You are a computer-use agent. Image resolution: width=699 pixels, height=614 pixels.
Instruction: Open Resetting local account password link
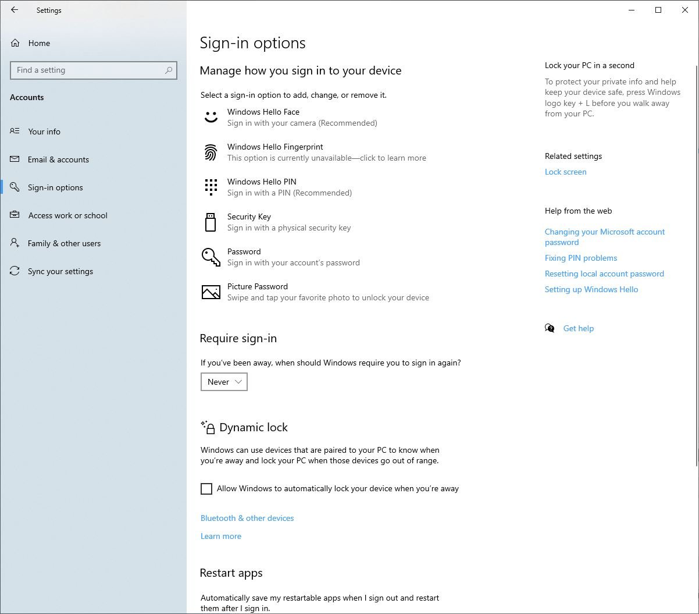click(x=604, y=274)
